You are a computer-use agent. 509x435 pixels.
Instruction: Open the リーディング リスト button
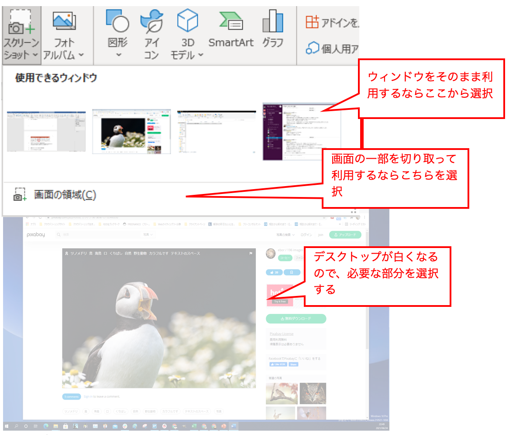click(x=355, y=224)
